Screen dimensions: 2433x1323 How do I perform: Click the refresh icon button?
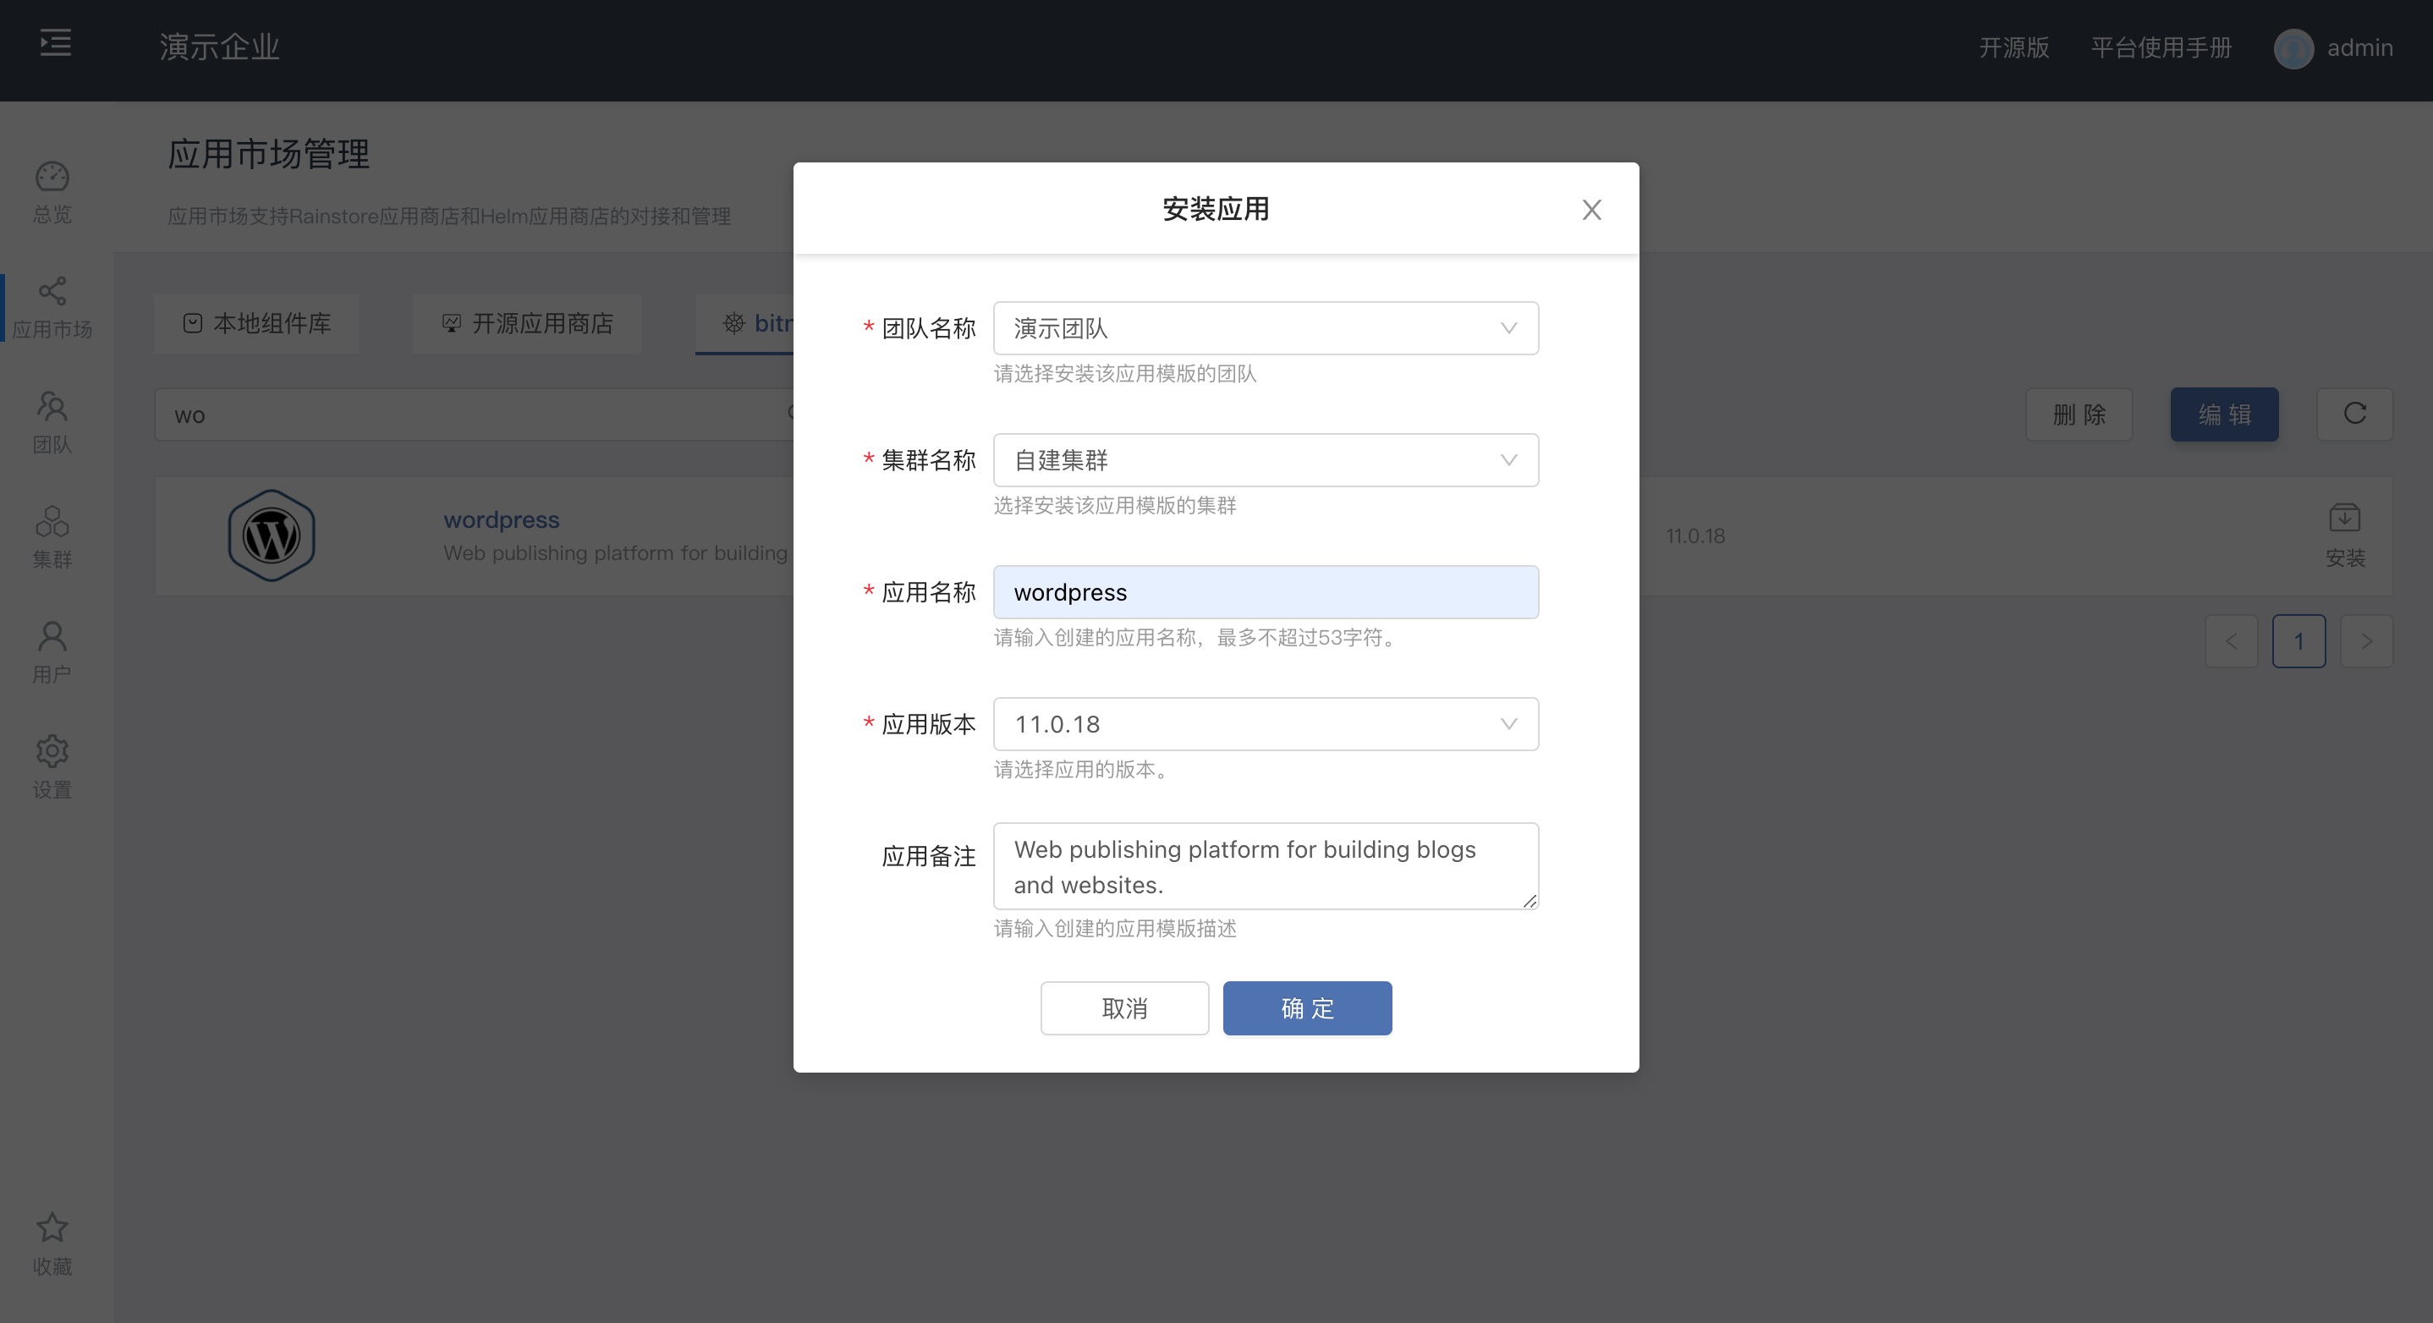click(2353, 414)
